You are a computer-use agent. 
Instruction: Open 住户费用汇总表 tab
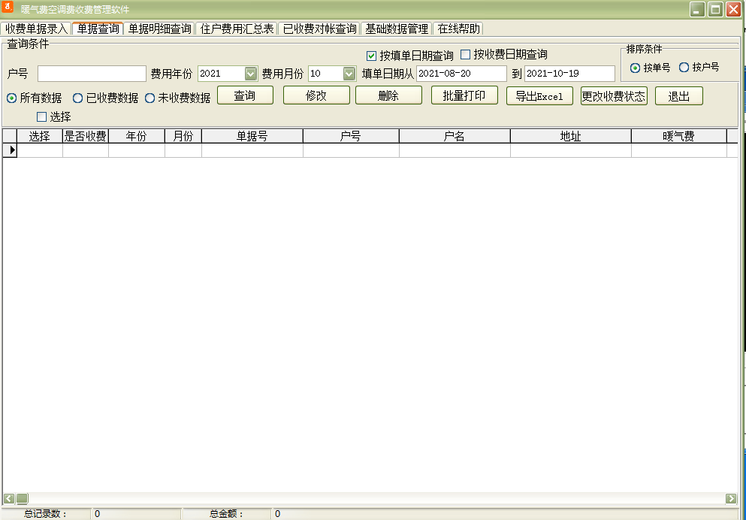point(237,29)
